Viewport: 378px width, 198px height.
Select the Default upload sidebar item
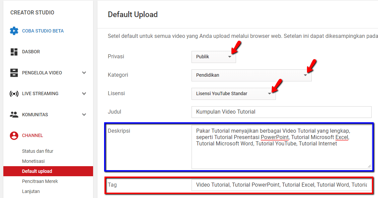click(48, 171)
